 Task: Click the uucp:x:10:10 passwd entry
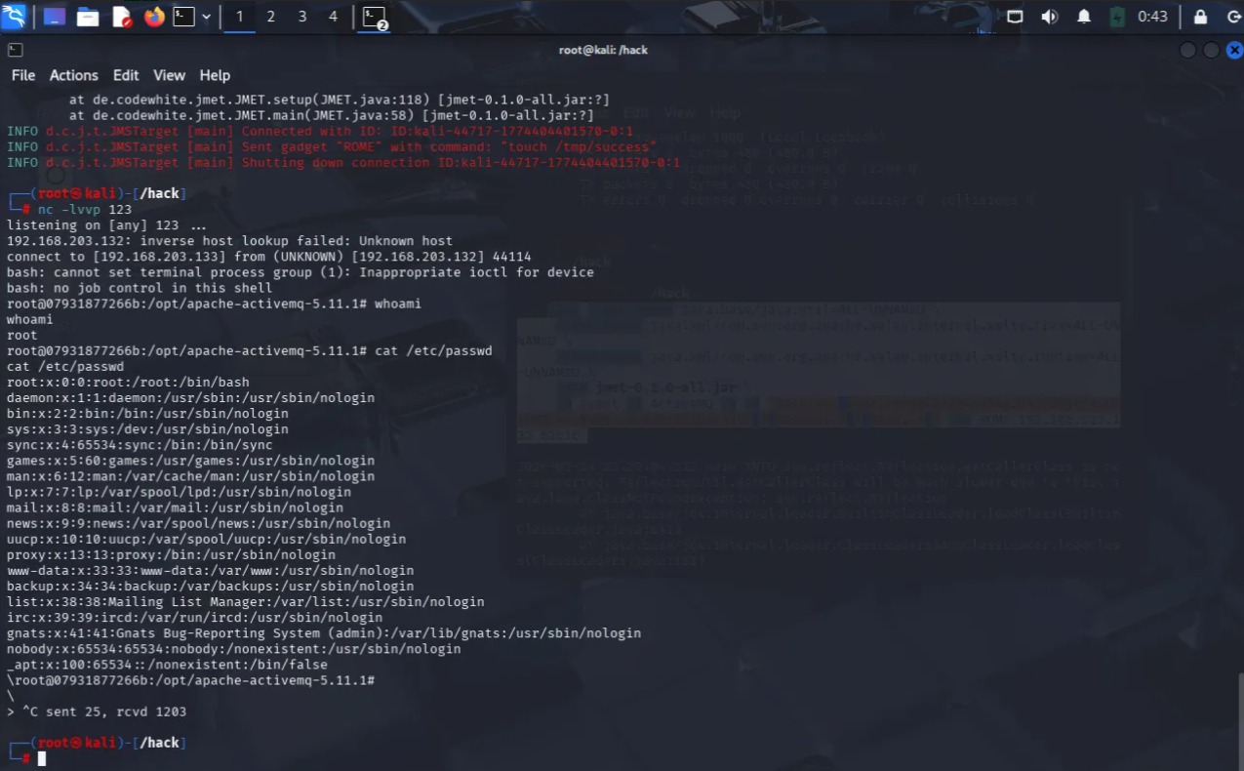pyautogui.click(x=206, y=539)
